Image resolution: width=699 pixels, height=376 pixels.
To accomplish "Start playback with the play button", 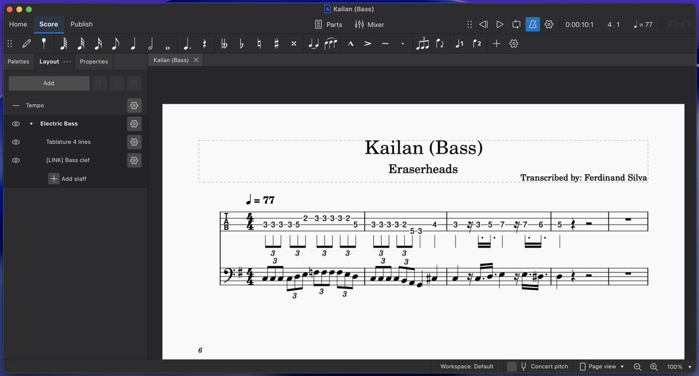I will coord(500,24).
